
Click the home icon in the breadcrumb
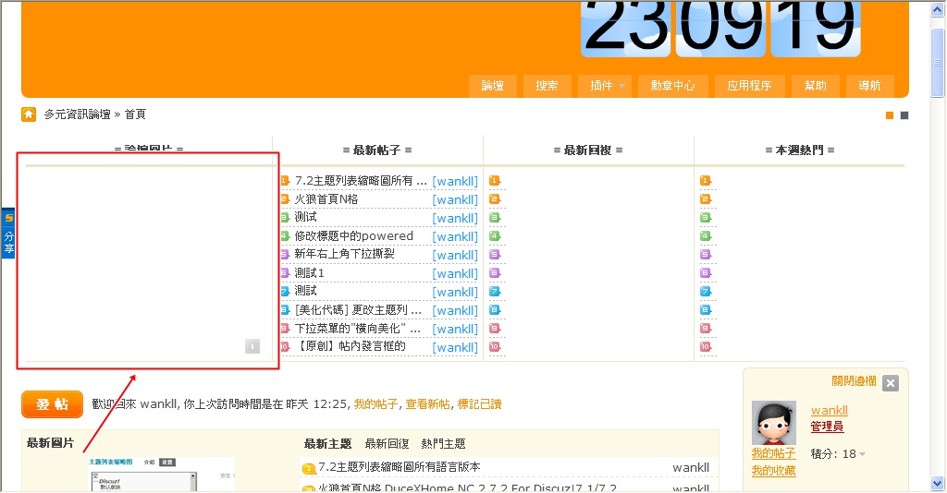(x=29, y=114)
